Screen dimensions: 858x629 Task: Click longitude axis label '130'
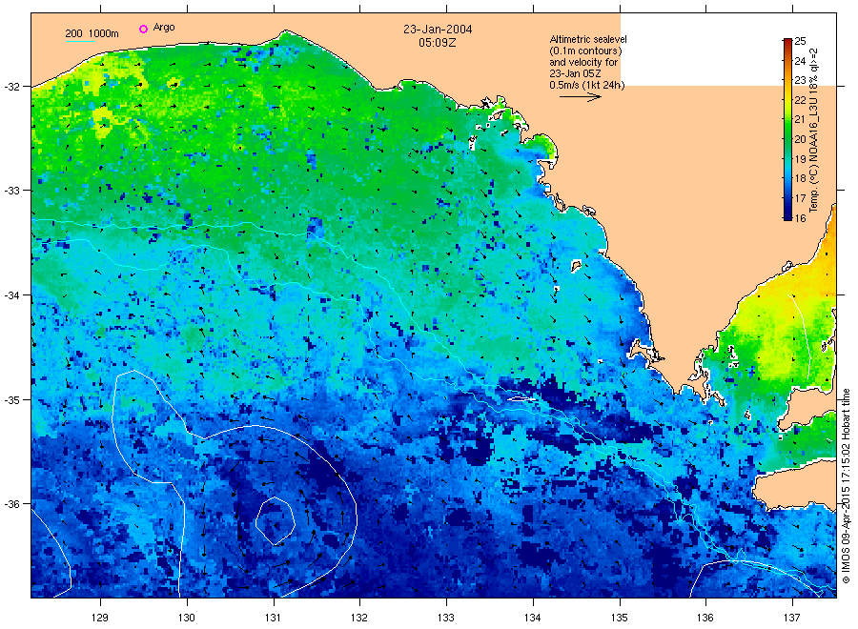187,618
